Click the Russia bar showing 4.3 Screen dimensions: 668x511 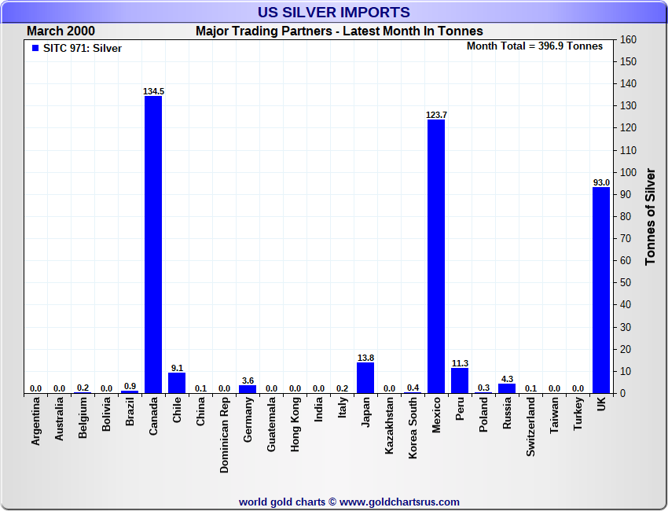tap(507, 388)
